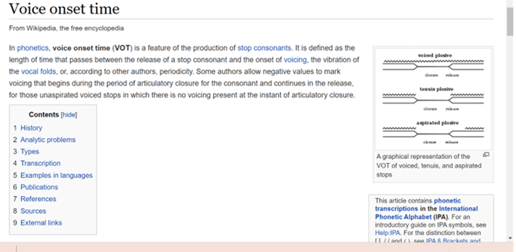Hide the Contents table
Viewport: 516px width, 252px height.
(x=69, y=114)
